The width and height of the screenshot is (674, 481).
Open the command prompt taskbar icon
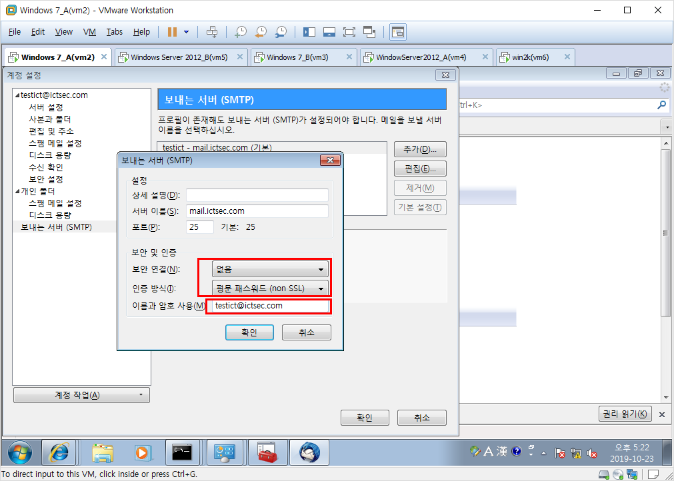182,452
